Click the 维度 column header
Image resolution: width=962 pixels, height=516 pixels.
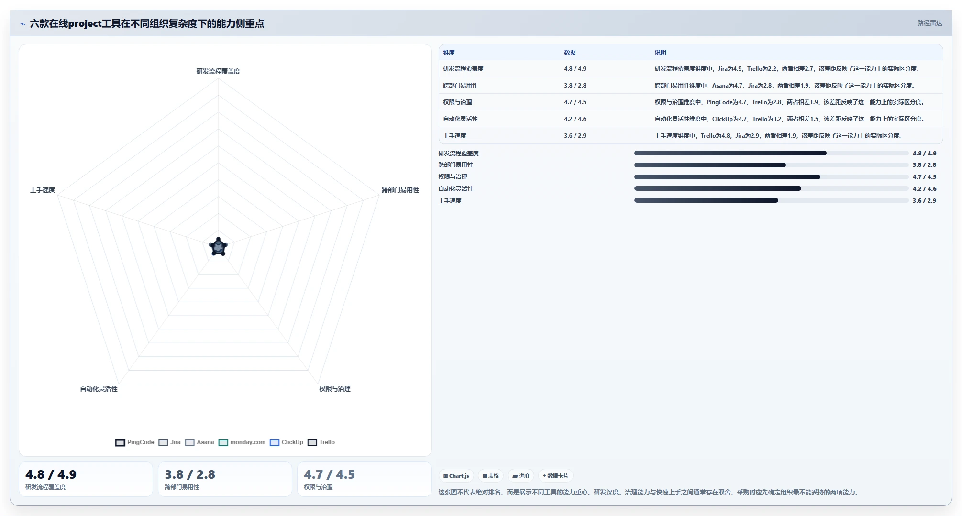tap(449, 53)
